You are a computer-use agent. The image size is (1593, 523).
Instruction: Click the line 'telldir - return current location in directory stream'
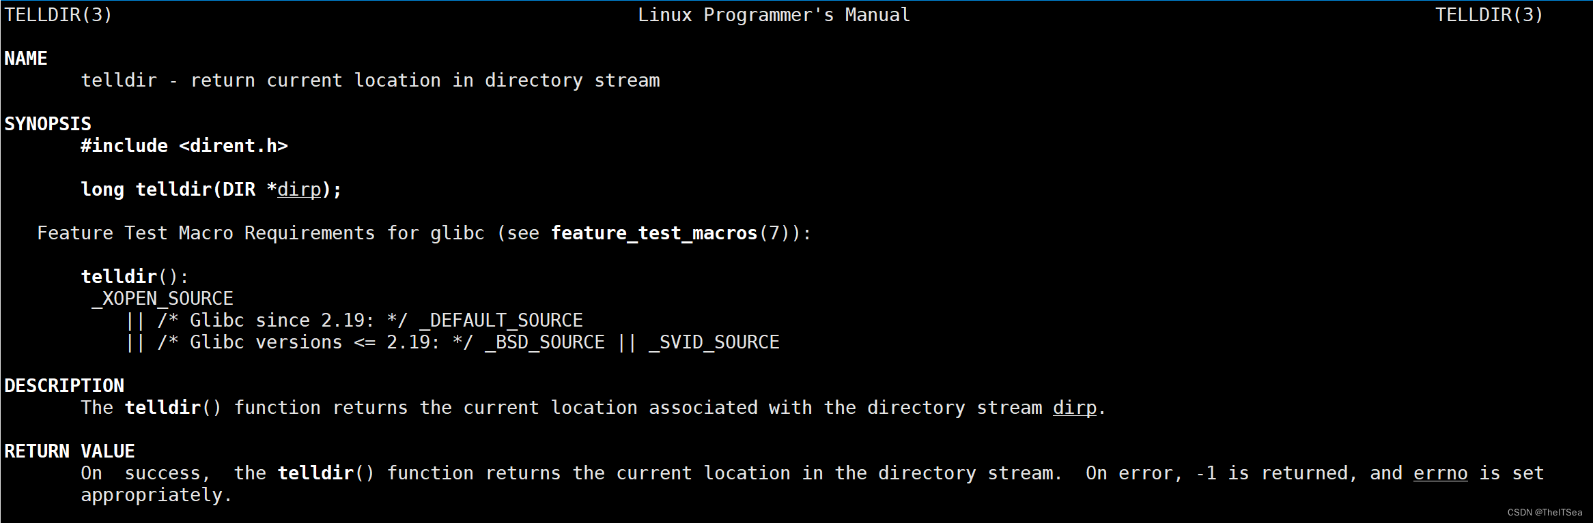pyautogui.click(x=371, y=80)
